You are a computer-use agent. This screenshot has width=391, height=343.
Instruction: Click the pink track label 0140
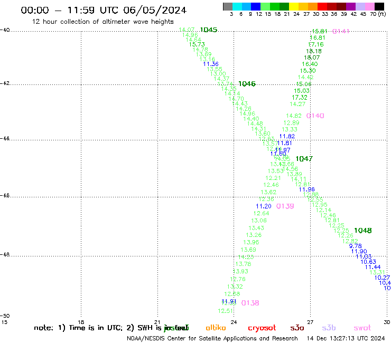[315, 116]
